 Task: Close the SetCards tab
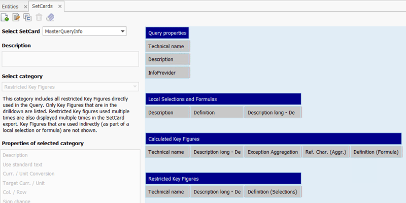(x=60, y=7)
